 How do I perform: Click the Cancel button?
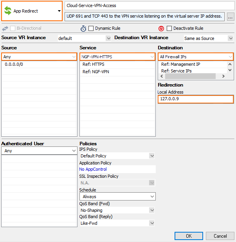click(220, 236)
